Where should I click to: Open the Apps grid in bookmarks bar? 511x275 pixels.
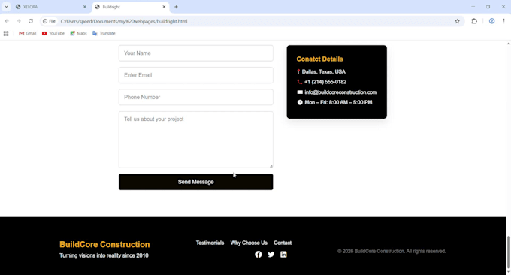coord(6,33)
